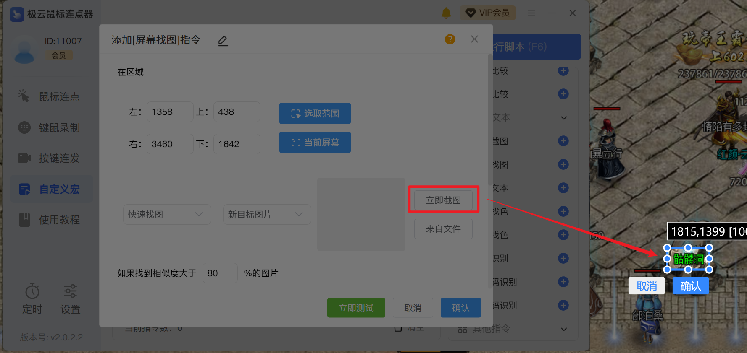
Task: Open the orange help question mark icon
Action: 450,39
